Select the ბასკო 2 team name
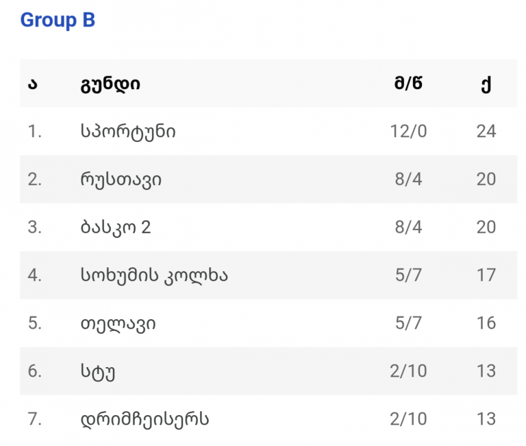The height and width of the screenshot is (446, 526). (x=116, y=227)
